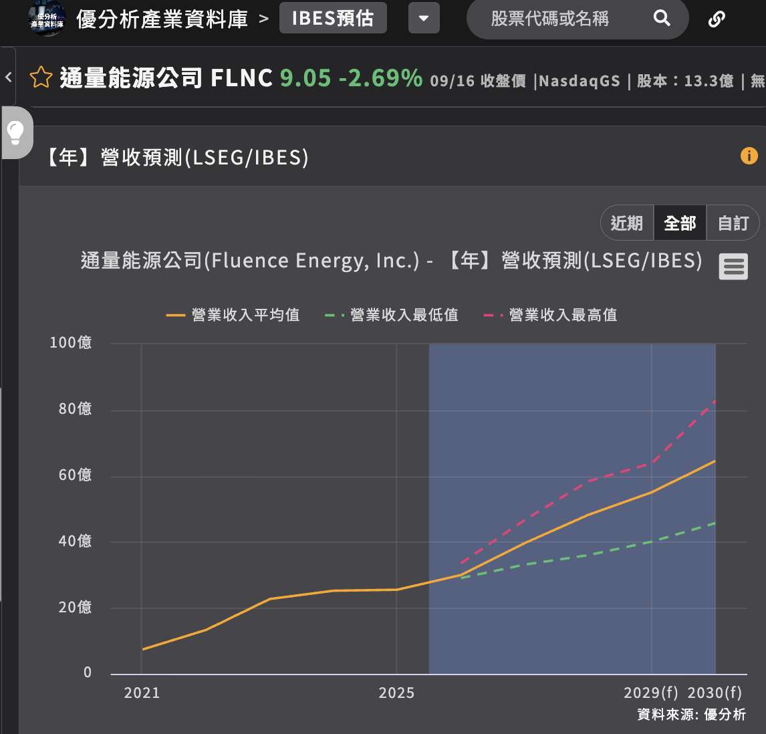Click the NasdaqGS exchange label

click(x=580, y=81)
